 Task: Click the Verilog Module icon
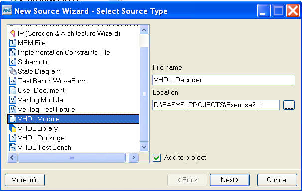coord(13,100)
